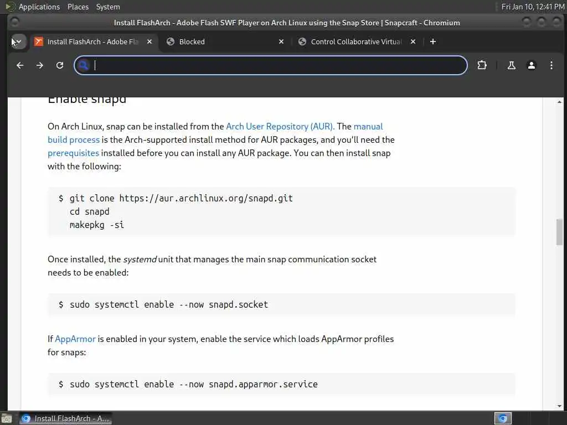Close the Control Collaborative Virtual tab
Image resolution: width=567 pixels, height=425 pixels.
(413, 42)
